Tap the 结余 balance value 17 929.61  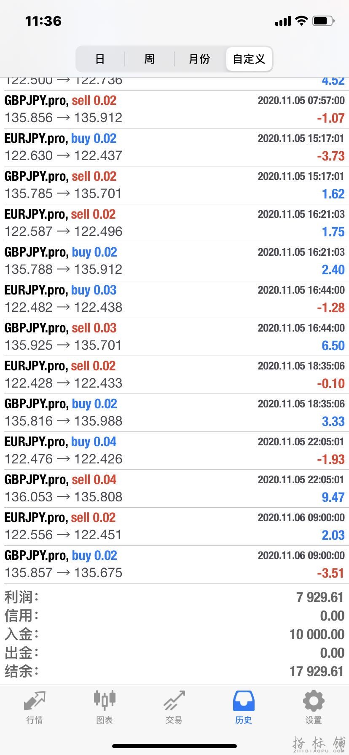(317, 671)
